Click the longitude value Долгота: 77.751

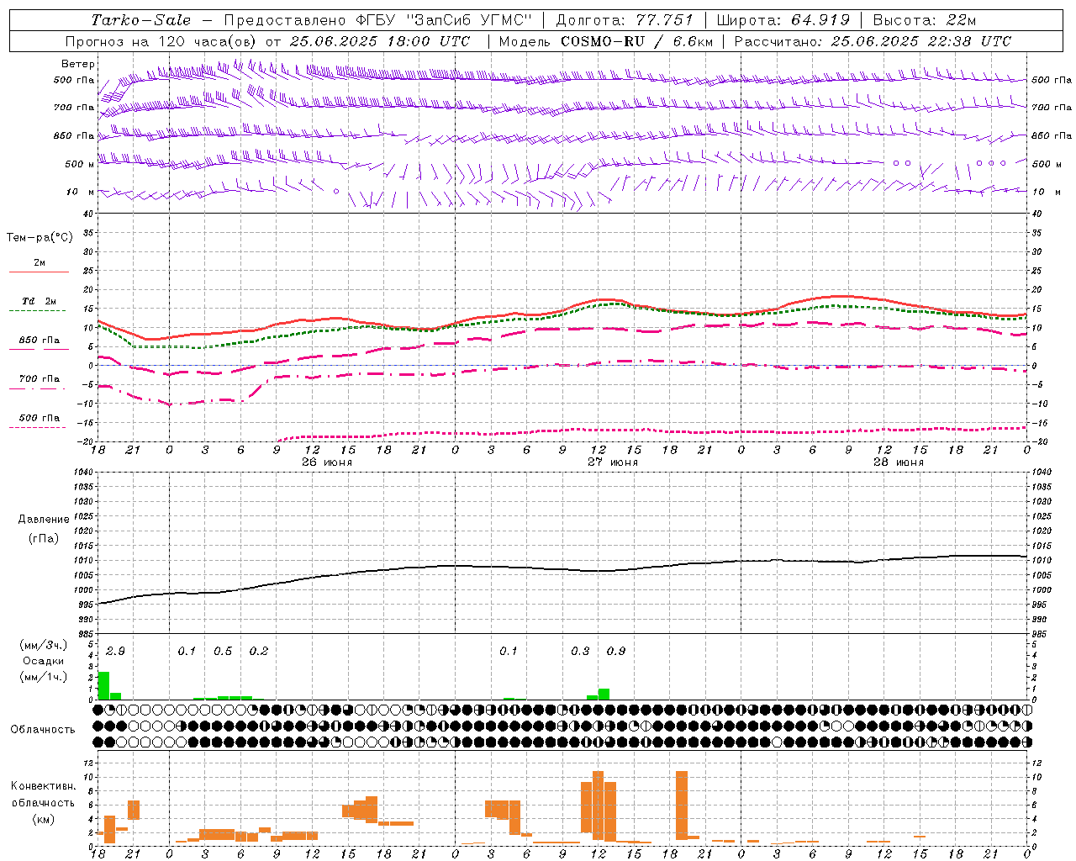[x=625, y=20]
